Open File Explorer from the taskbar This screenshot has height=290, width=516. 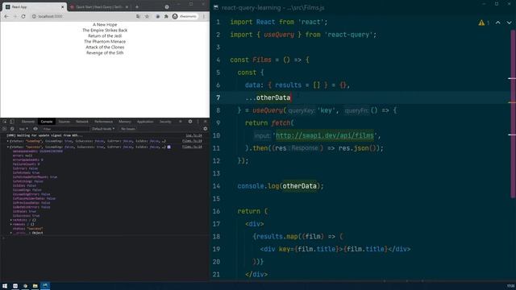[x=35, y=286]
